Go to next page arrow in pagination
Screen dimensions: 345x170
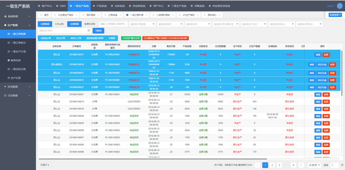(301, 165)
